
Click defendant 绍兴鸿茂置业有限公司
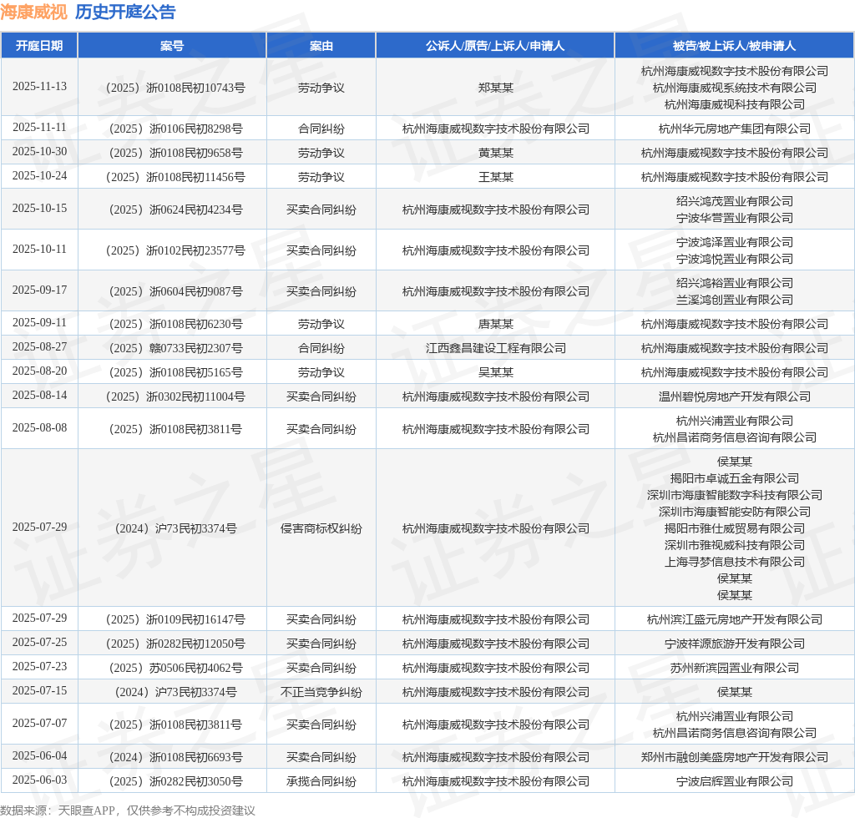735,201
